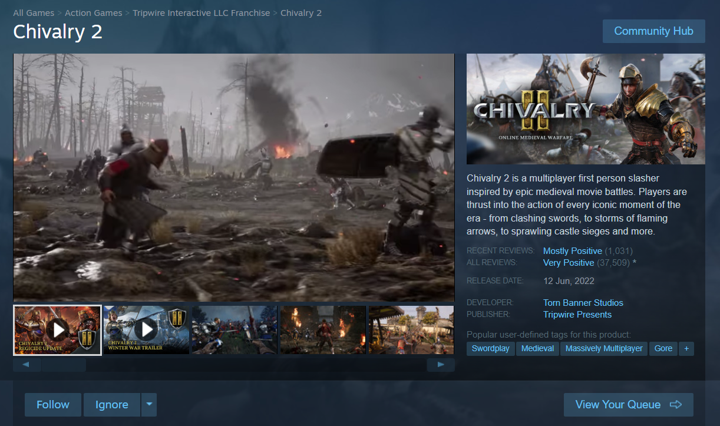This screenshot has height=426, width=720.
Task: Click the asterisk beside all reviews count
Action: (x=635, y=263)
